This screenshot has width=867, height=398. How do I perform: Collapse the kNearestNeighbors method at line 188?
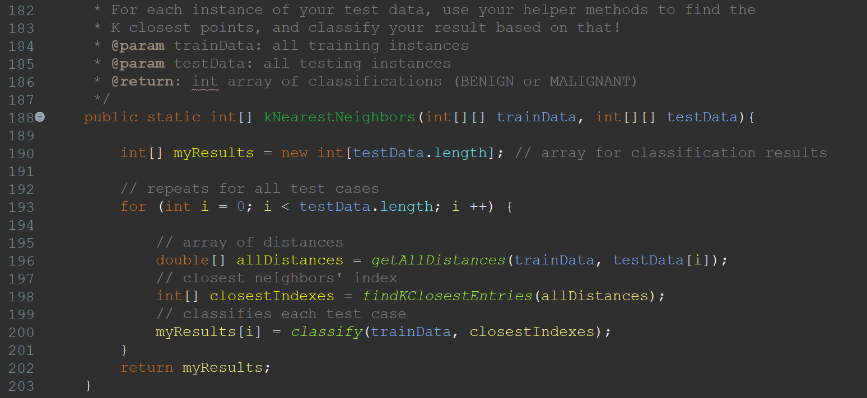pyautogui.click(x=40, y=117)
